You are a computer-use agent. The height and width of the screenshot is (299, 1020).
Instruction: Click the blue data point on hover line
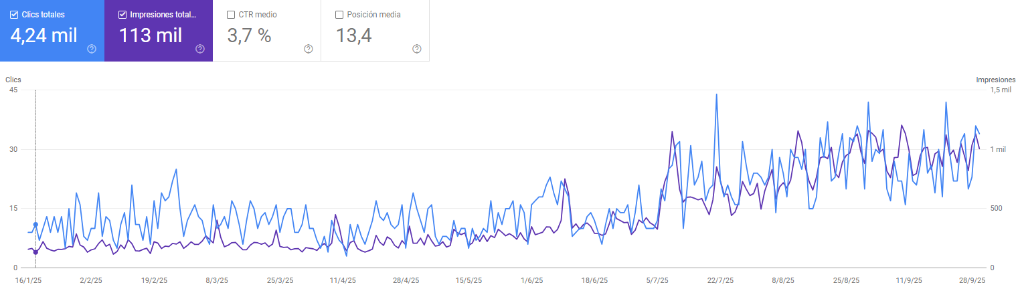click(x=35, y=225)
